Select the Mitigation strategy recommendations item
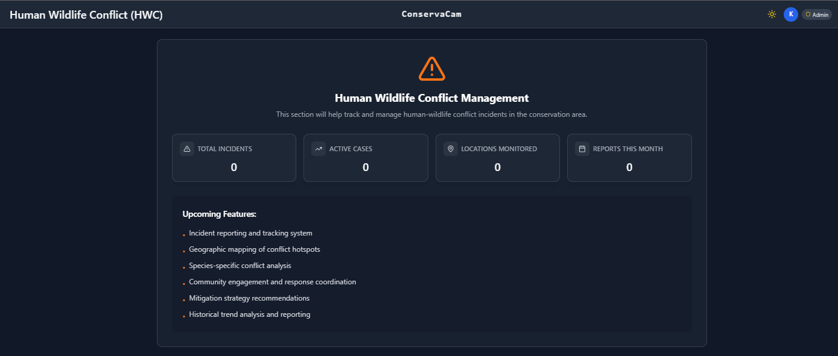The width and height of the screenshot is (838, 356). (249, 298)
